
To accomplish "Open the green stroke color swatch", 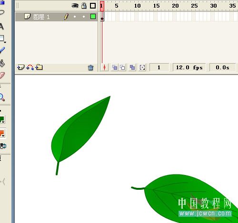I will coord(2,120).
